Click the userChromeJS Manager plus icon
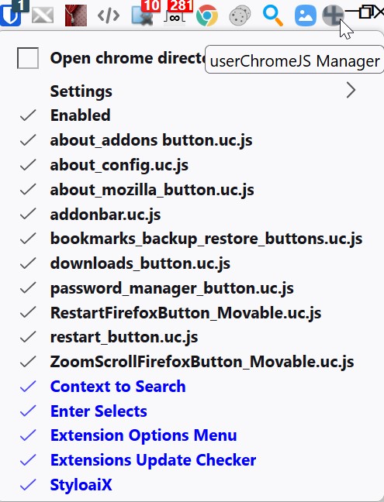The image size is (384, 502). coord(333,15)
